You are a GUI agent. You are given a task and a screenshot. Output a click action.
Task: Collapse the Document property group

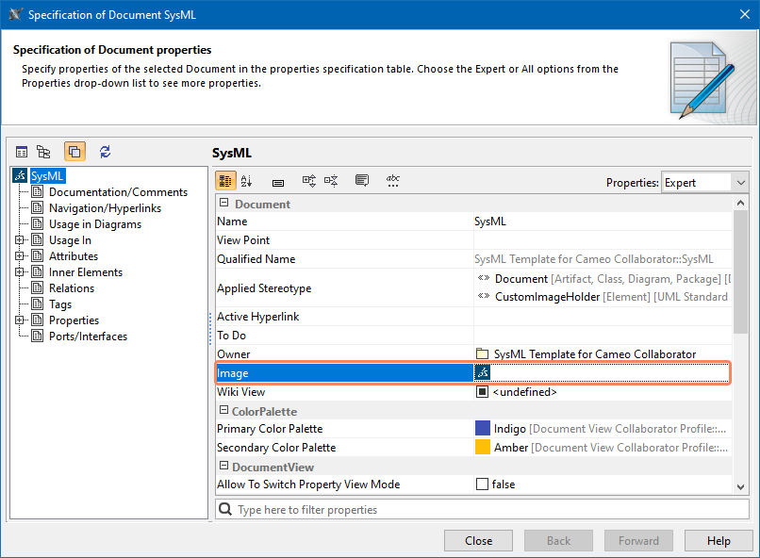(224, 204)
